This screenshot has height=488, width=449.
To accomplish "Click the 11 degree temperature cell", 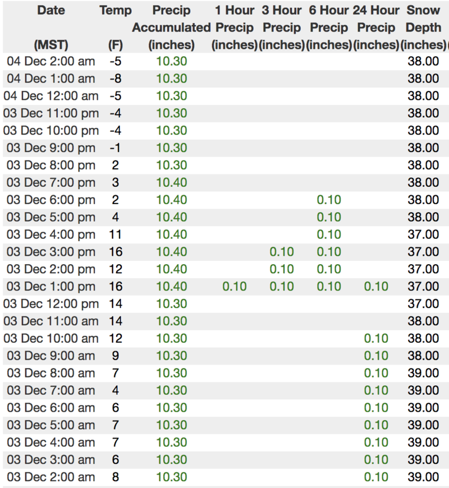I will (115, 234).
